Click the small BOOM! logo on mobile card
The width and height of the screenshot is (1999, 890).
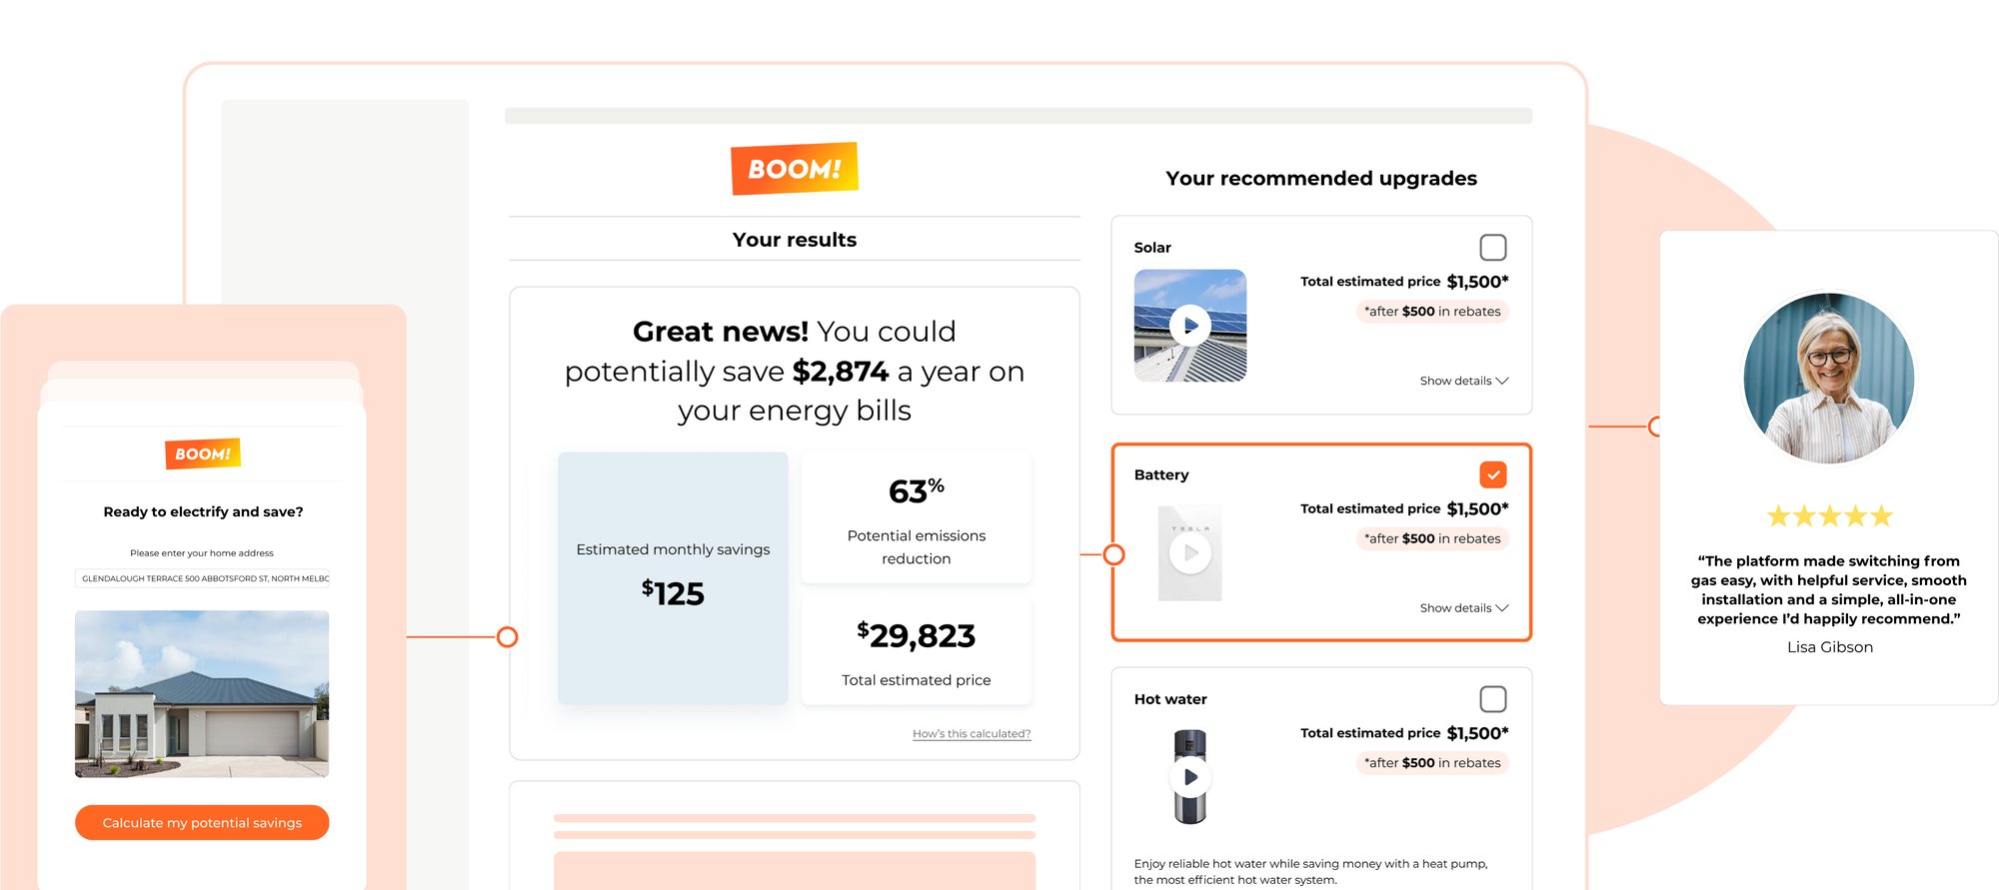point(203,453)
